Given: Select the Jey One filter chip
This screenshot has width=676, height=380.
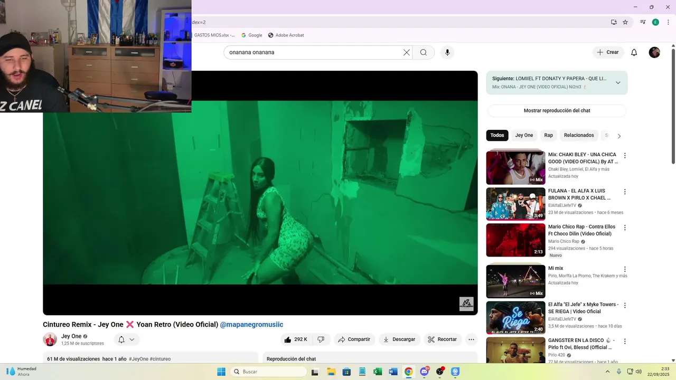Looking at the screenshot, I should tap(524, 135).
